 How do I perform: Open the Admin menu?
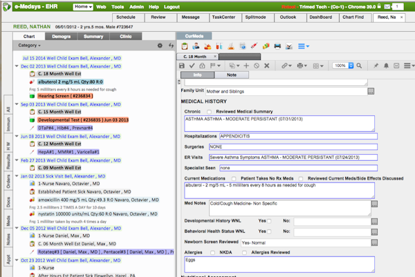coord(136,7)
